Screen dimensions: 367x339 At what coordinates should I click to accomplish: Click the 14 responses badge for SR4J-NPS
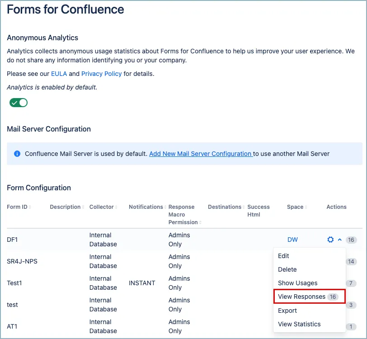point(351,262)
